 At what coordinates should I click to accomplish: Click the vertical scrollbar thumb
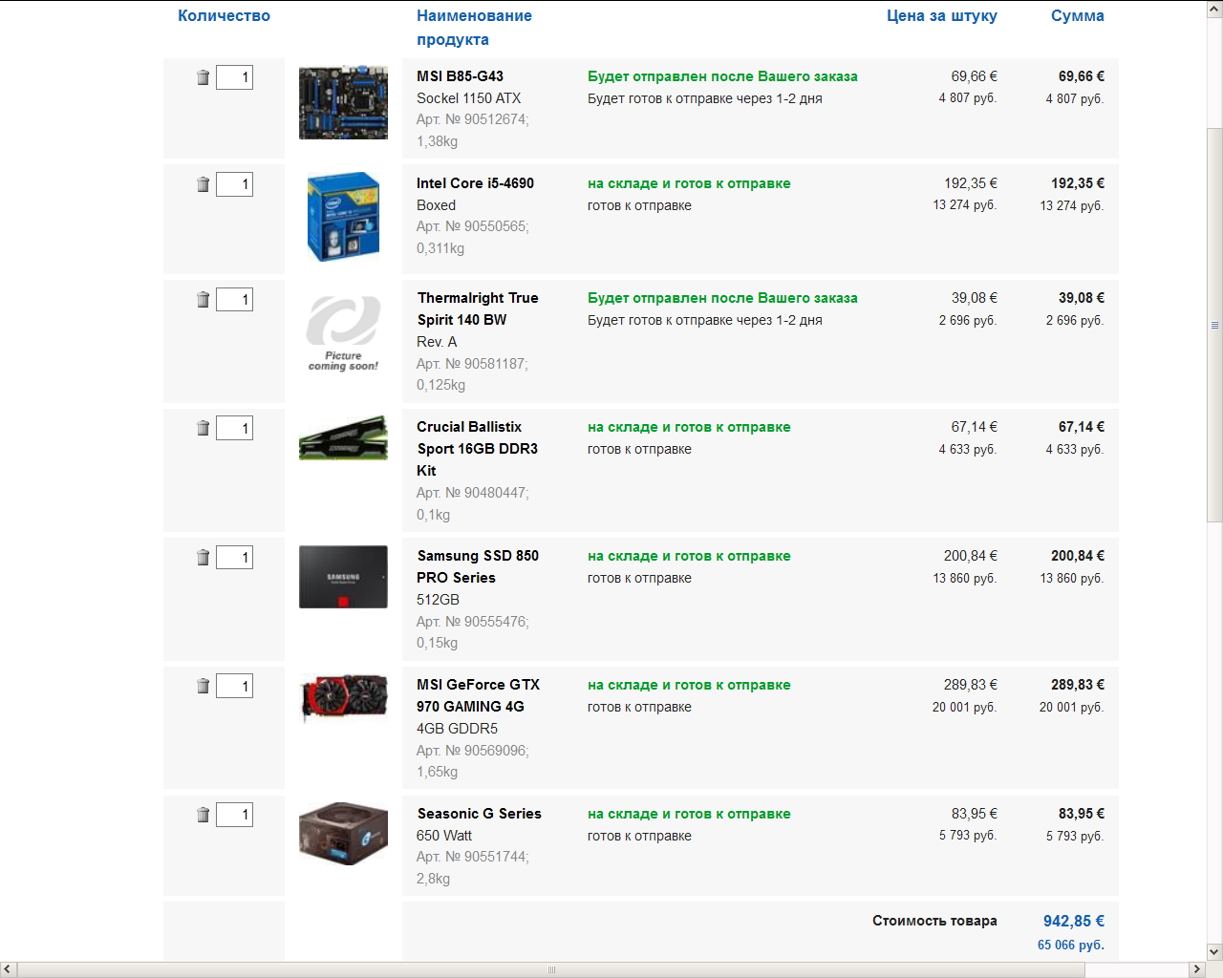[1214, 325]
